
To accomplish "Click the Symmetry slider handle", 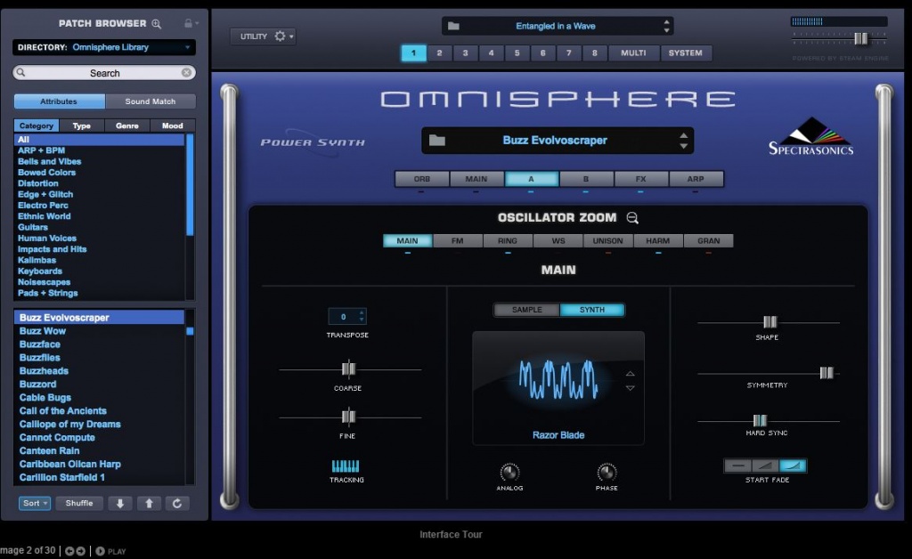I will 826,373.
